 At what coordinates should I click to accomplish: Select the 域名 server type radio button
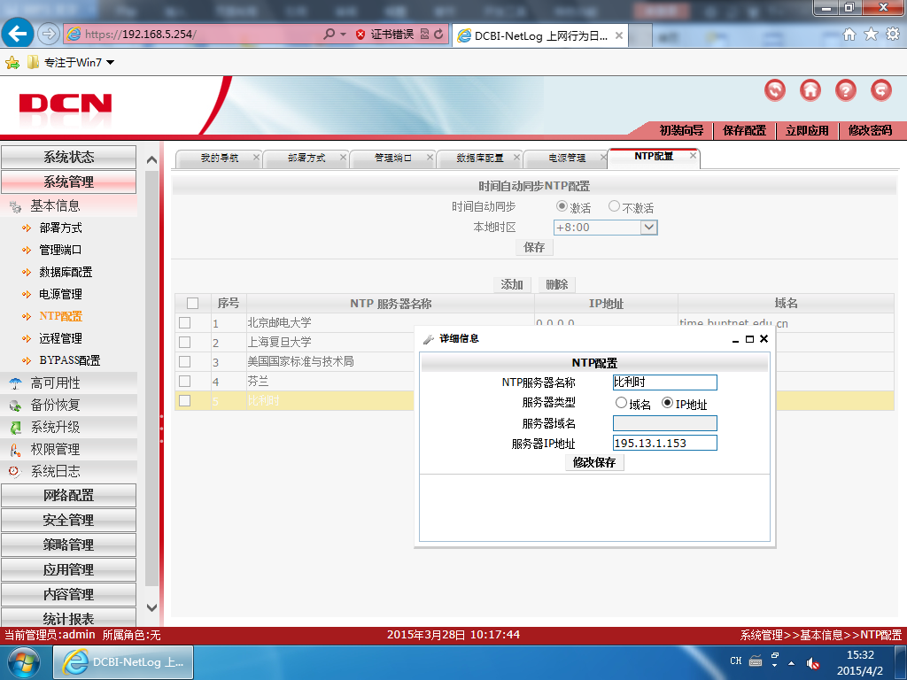pos(621,403)
